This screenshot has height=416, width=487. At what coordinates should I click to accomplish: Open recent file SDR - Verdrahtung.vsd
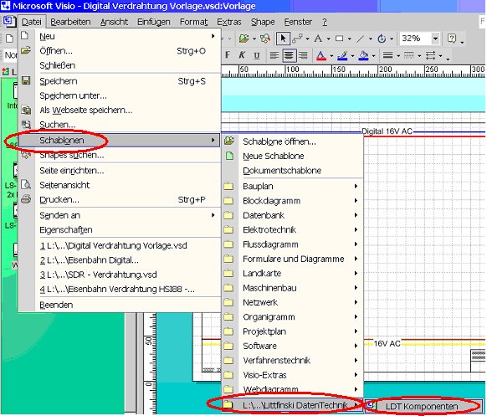[120, 275]
